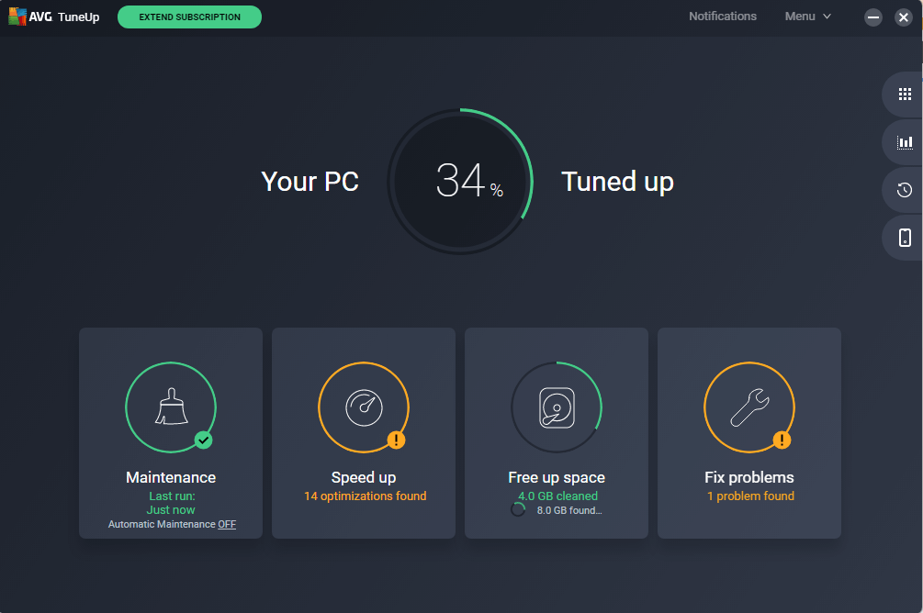Open the Speed up card title

coord(364,477)
